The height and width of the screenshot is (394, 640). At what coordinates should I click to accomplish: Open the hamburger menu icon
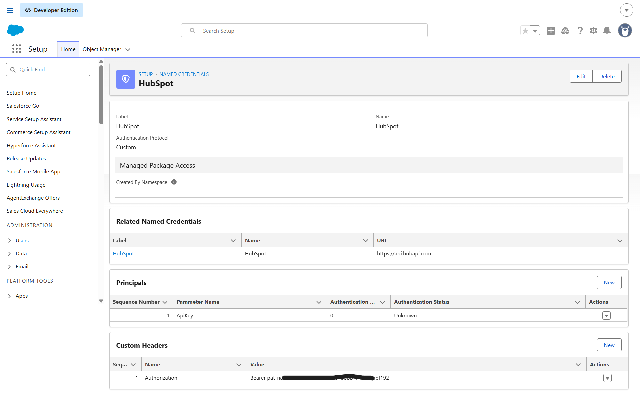pyautogui.click(x=10, y=10)
